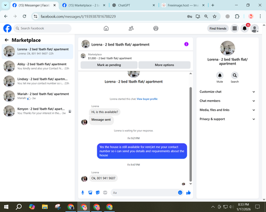Viewport: 266px width, 212px height.
Task: Open the notifications bell with badge
Action: tap(245, 29)
